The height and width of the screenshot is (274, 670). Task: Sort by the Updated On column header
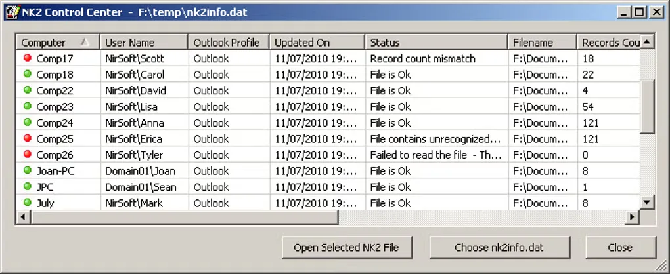pos(317,42)
